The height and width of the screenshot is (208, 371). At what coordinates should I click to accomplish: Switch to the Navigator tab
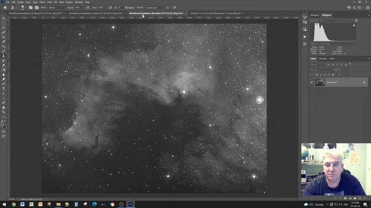315,15
